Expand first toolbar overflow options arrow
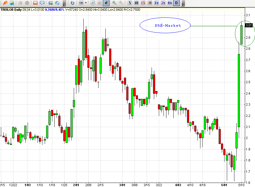Screen dimensions: 255x187 tap(64, 3)
